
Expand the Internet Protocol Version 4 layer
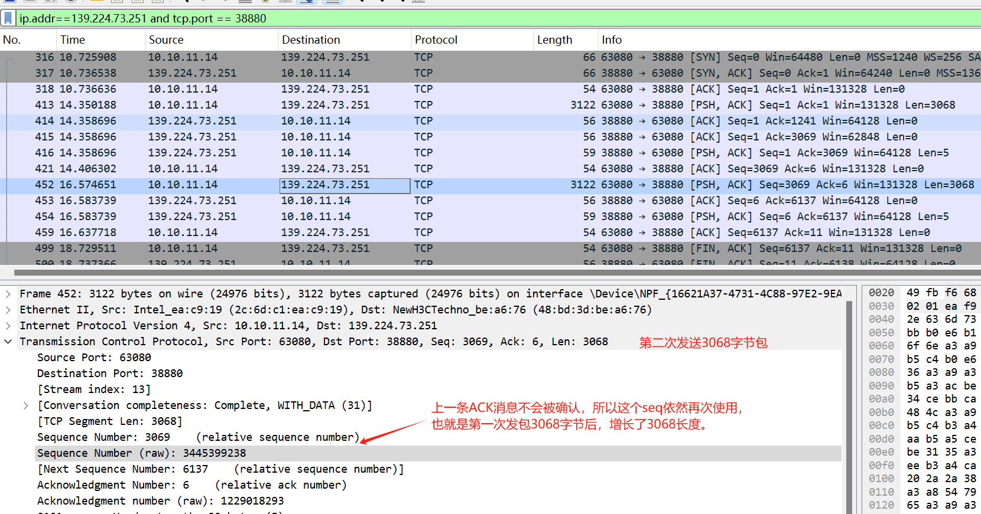click(8, 326)
